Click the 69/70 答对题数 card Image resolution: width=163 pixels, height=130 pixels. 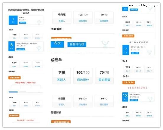point(104,101)
